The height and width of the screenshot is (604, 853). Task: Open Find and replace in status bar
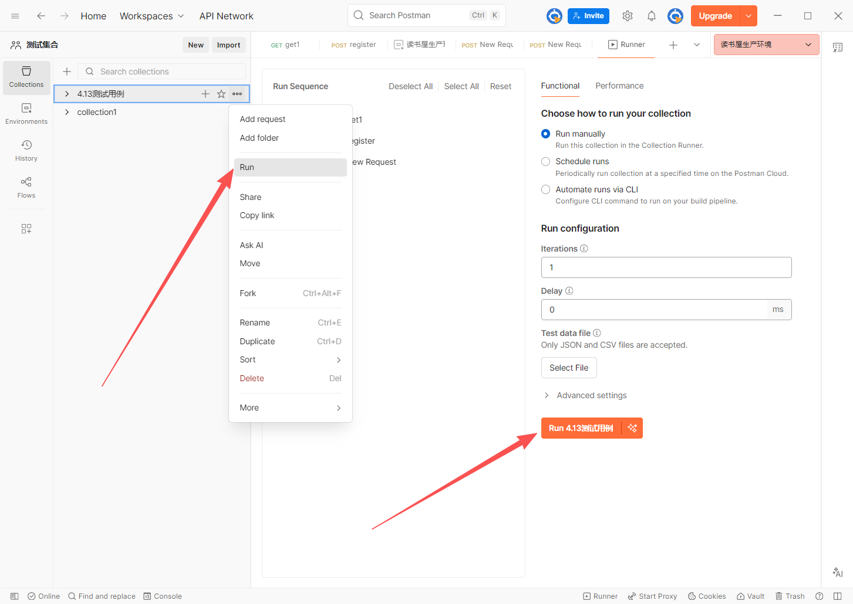(102, 596)
